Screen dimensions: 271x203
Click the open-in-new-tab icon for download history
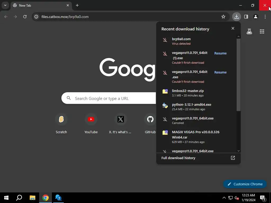(x=233, y=158)
